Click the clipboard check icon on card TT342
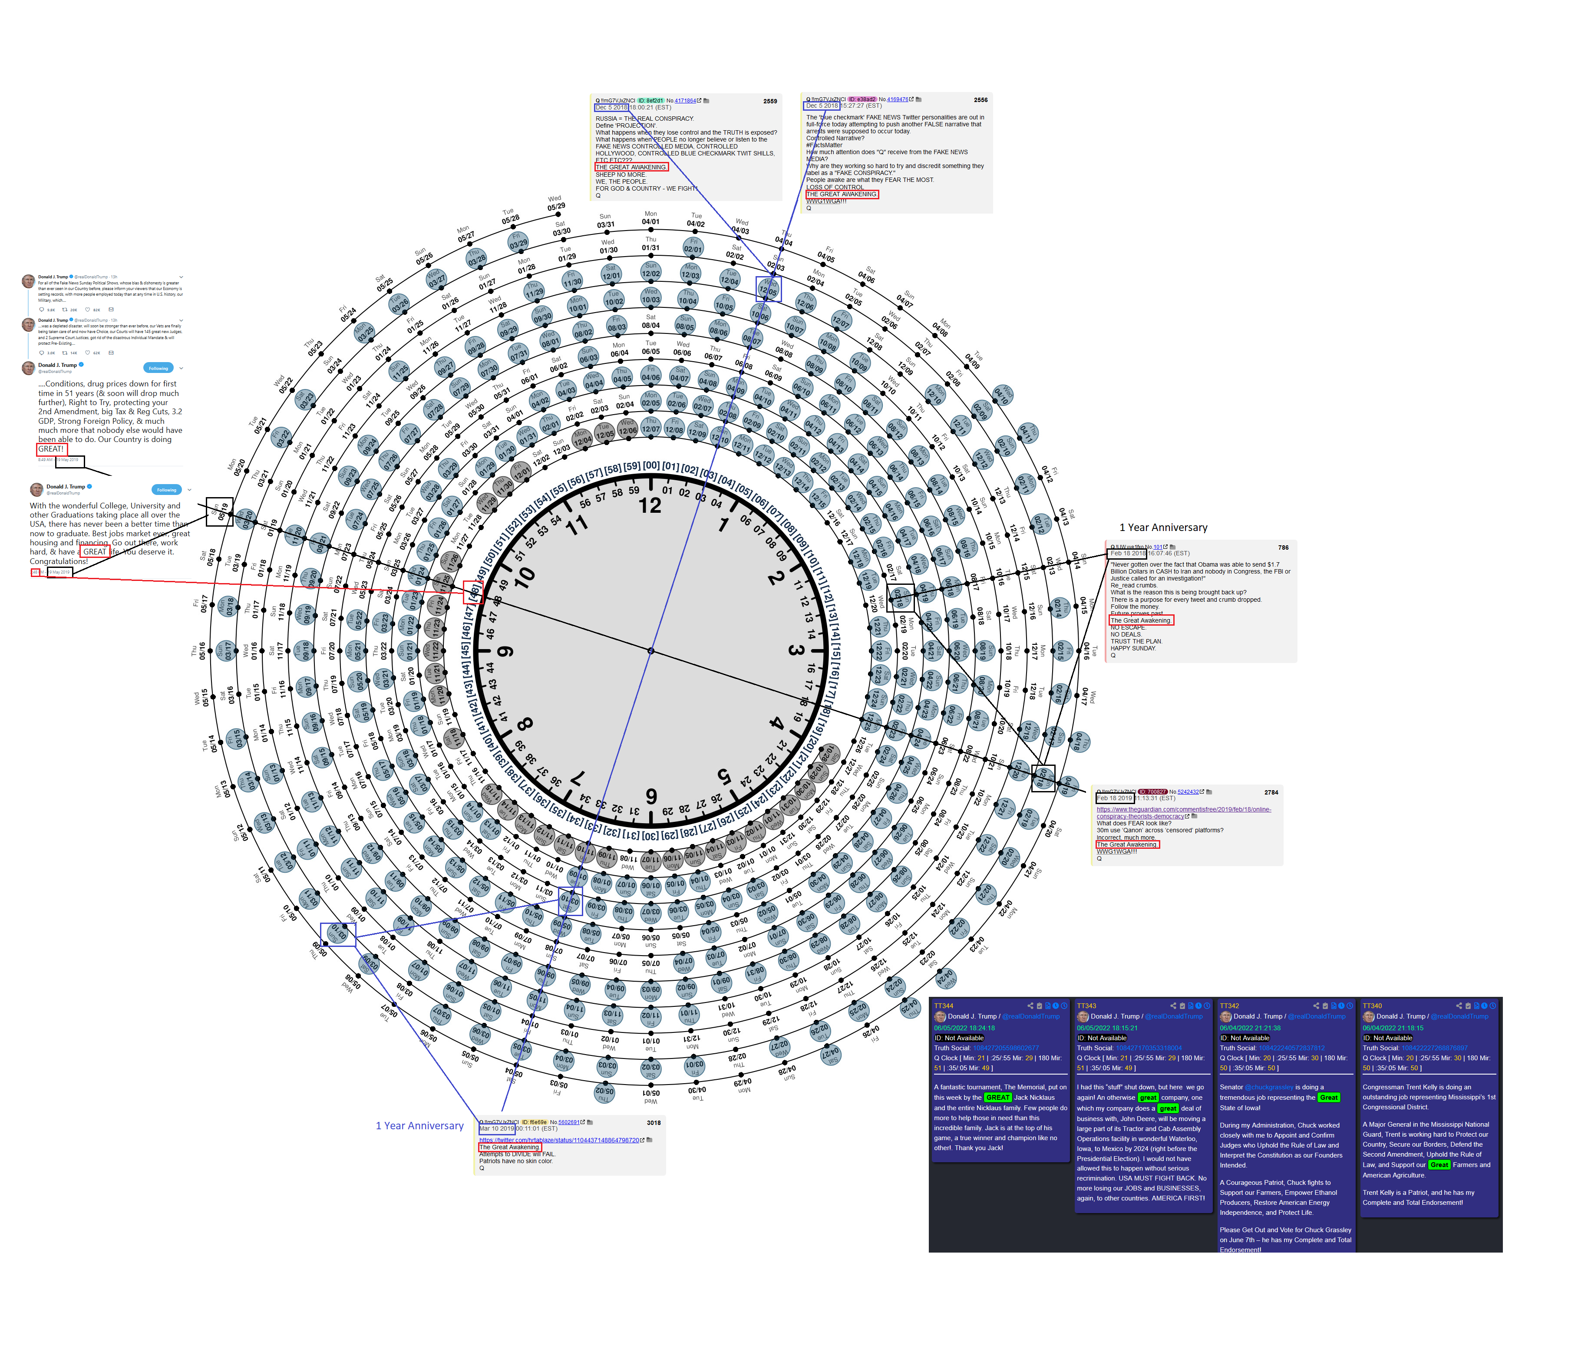 click(1325, 1006)
